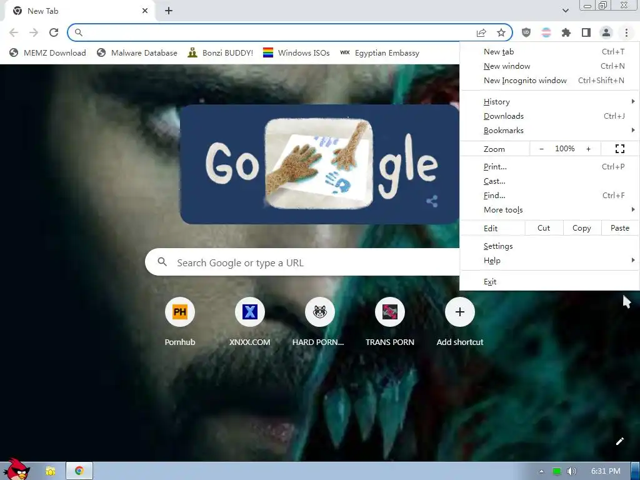Screen dimensions: 640x480
Task: Enter fullscreen with the zoom row icon
Action: coord(620,149)
